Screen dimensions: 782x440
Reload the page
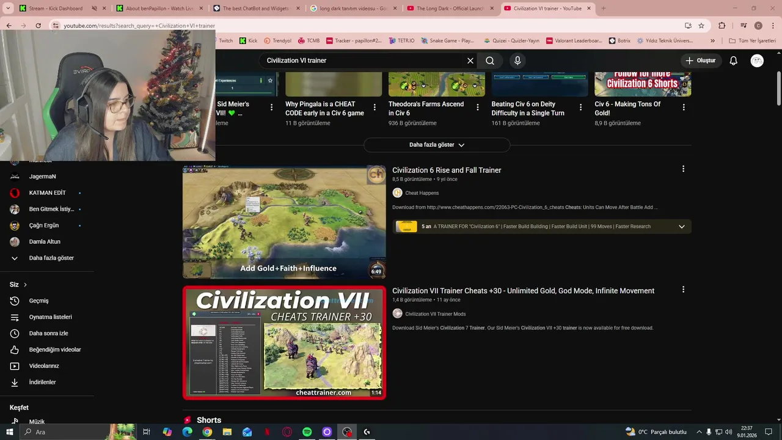tap(38, 26)
